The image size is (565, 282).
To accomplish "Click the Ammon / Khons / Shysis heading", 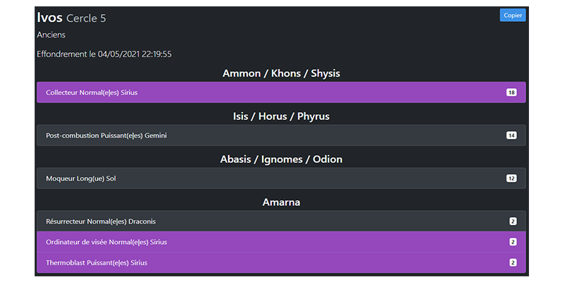I will click(x=282, y=73).
